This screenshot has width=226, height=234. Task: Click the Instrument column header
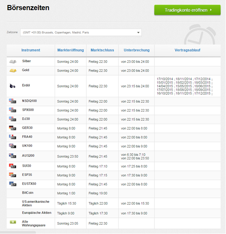coord(31,50)
